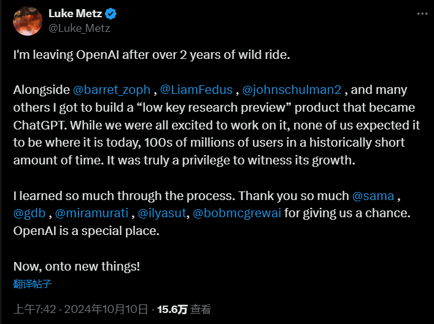Open the @bobmcgrewai mention
This screenshot has width=434, height=324.
click(237, 214)
